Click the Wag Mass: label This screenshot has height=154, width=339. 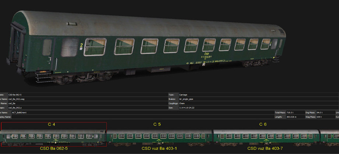point(310,117)
